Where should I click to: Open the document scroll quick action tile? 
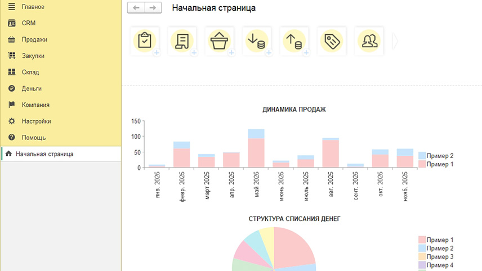pos(182,41)
